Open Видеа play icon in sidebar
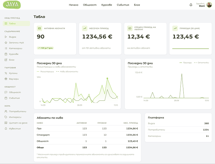Screen dimensions: 215x164 6,37
